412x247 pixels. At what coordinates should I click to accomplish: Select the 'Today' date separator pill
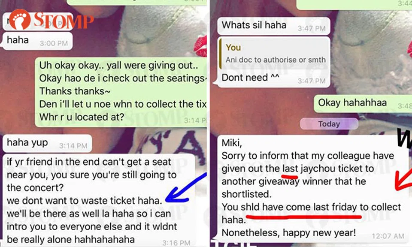329,123
